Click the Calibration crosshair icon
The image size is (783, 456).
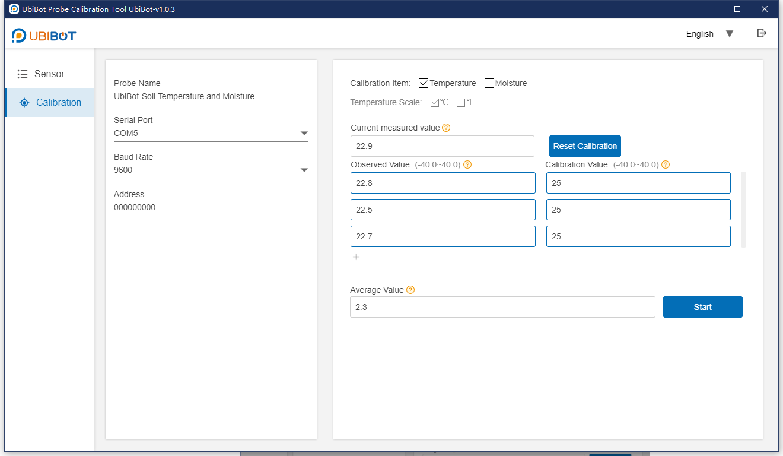pos(24,103)
